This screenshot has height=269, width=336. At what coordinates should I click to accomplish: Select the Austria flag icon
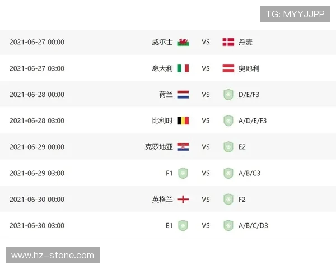tap(228, 68)
